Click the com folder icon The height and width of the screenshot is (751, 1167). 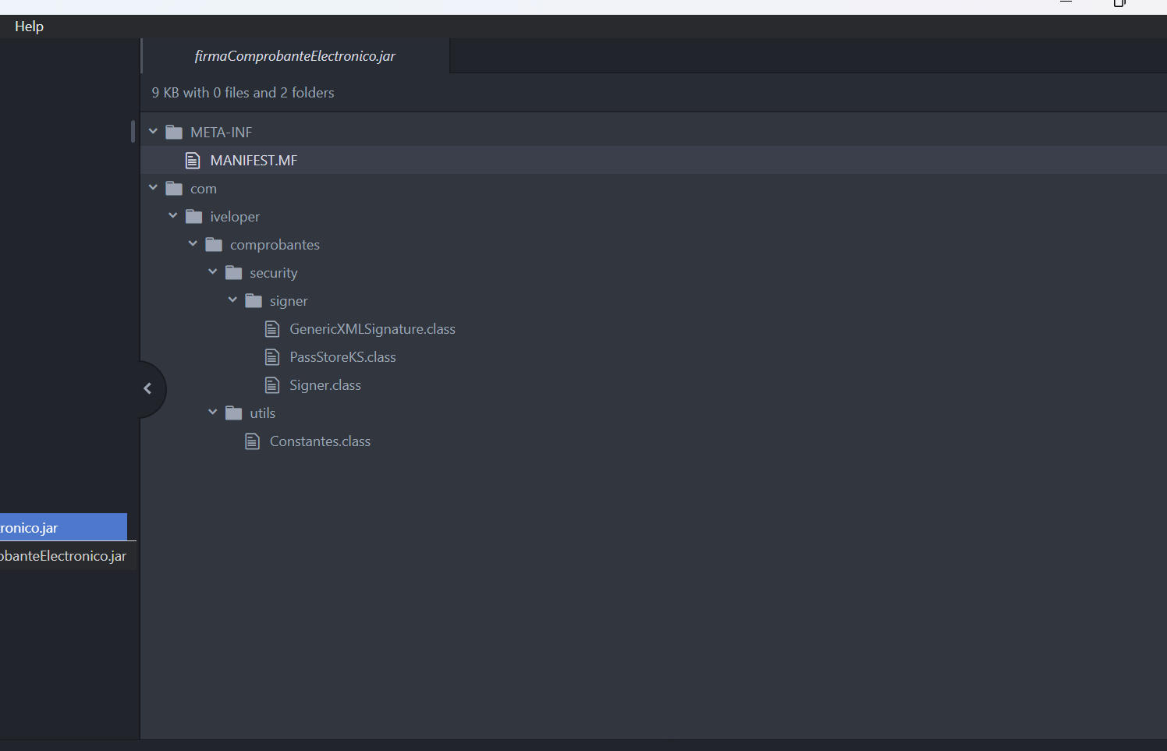(x=174, y=189)
